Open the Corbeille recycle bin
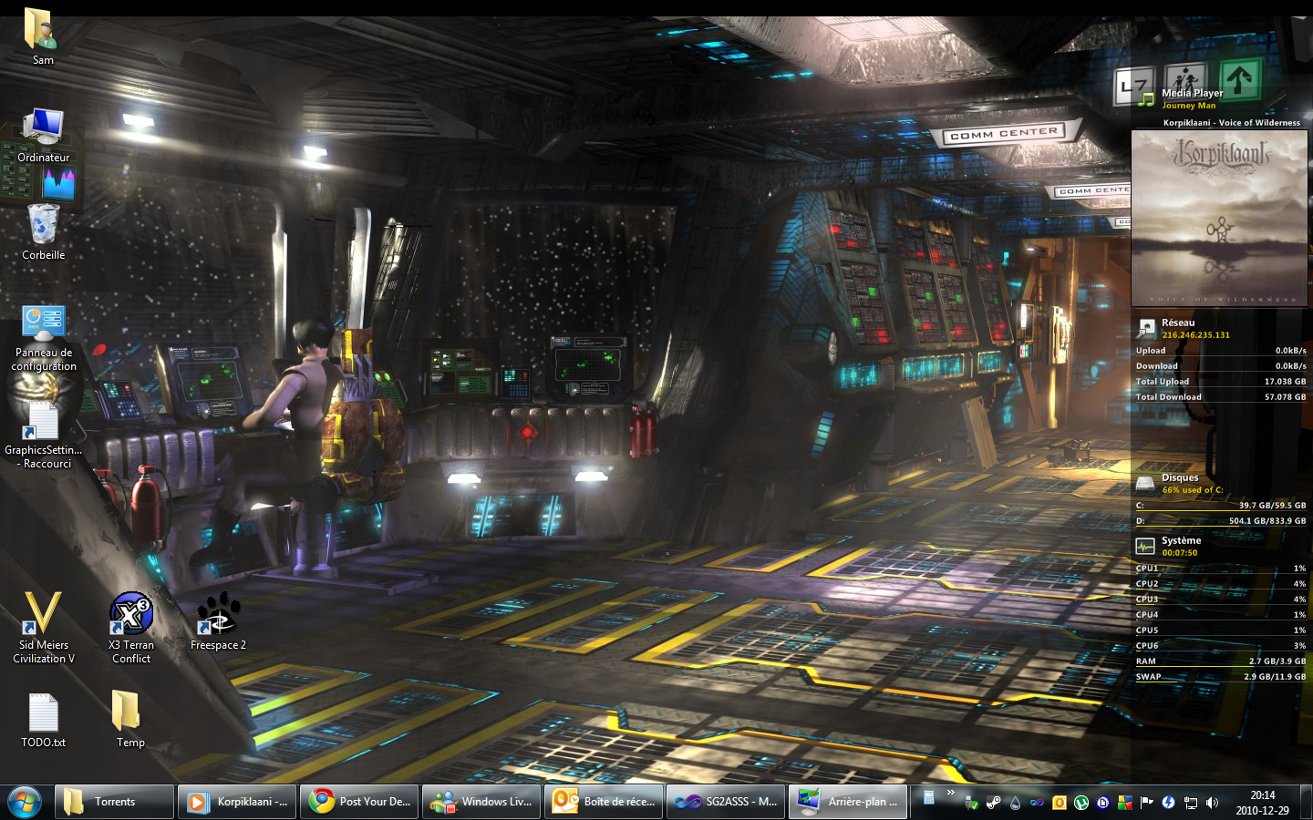1313x820 pixels. 43,232
